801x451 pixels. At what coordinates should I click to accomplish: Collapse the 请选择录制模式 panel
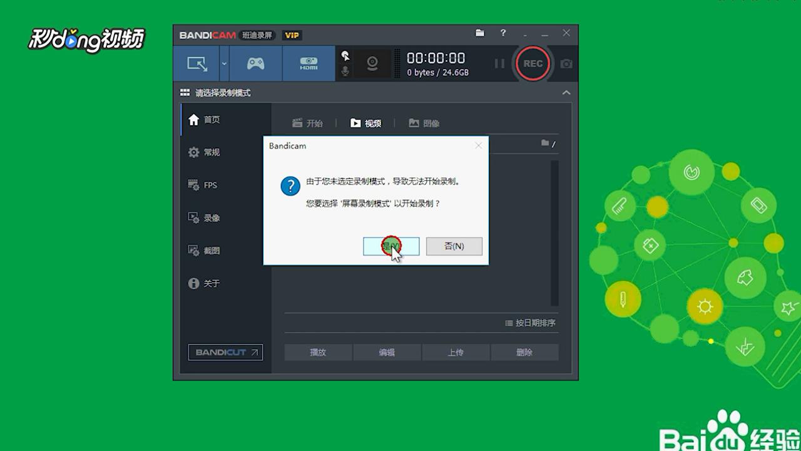566,93
